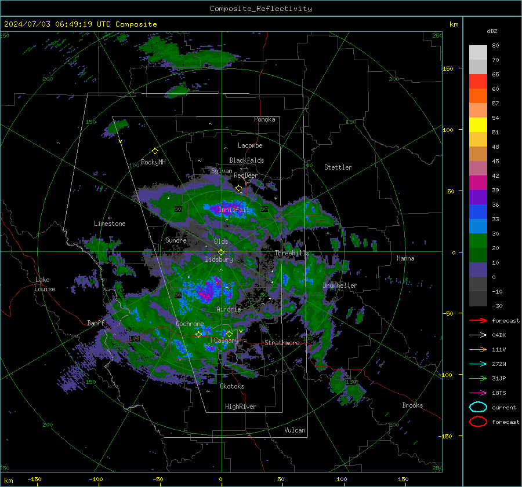The height and width of the screenshot is (487, 522).
Task: Select the bright green 20-30 dBZ swatch
Action: tap(478, 241)
